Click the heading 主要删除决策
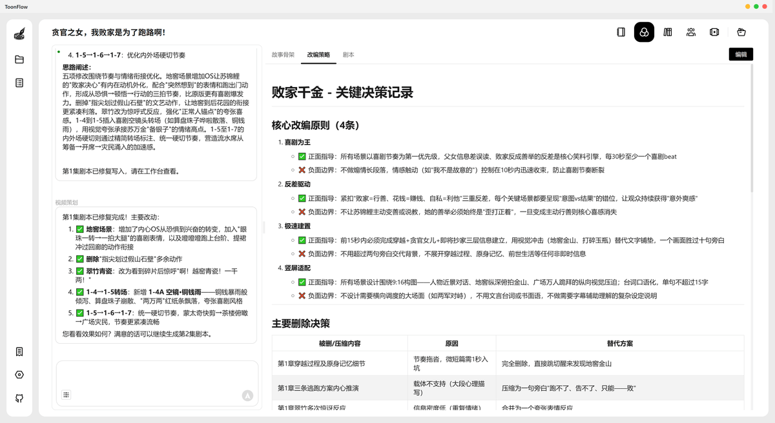The width and height of the screenshot is (775, 423). tap(301, 323)
